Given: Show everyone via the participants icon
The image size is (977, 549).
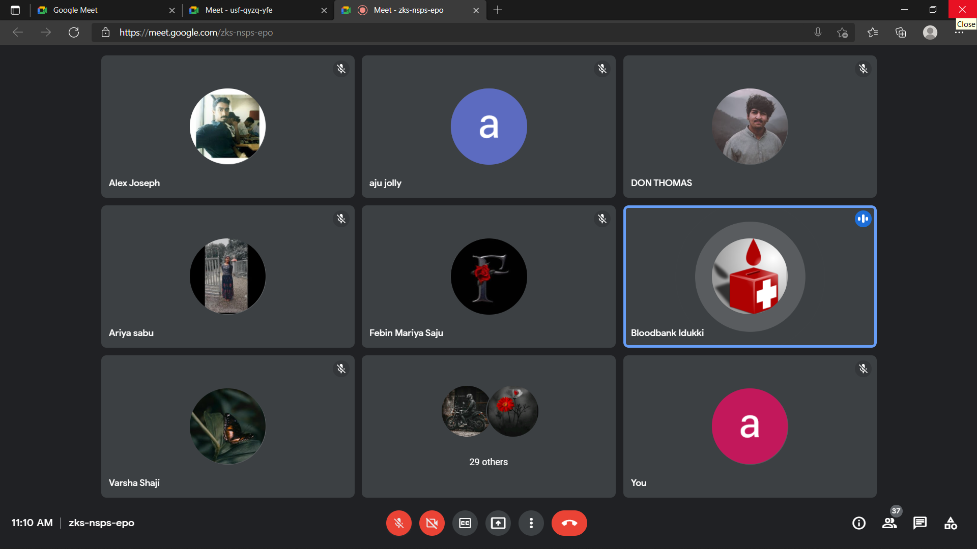Looking at the screenshot, I should point(889,523).
